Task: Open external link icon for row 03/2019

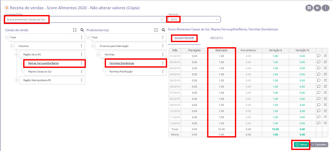Action: 325,68
